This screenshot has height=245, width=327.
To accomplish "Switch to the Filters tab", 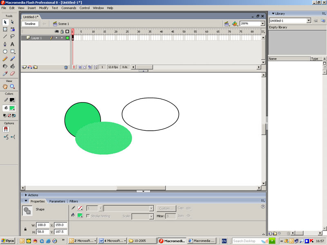I will [74, 201].
